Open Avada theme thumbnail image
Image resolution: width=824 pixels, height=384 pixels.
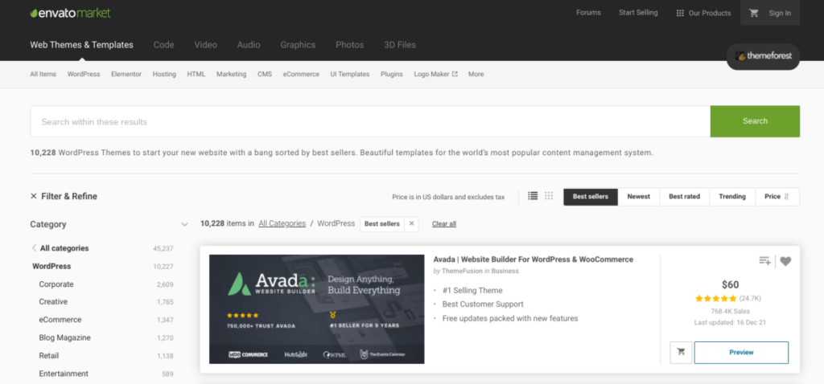(317, 309)
